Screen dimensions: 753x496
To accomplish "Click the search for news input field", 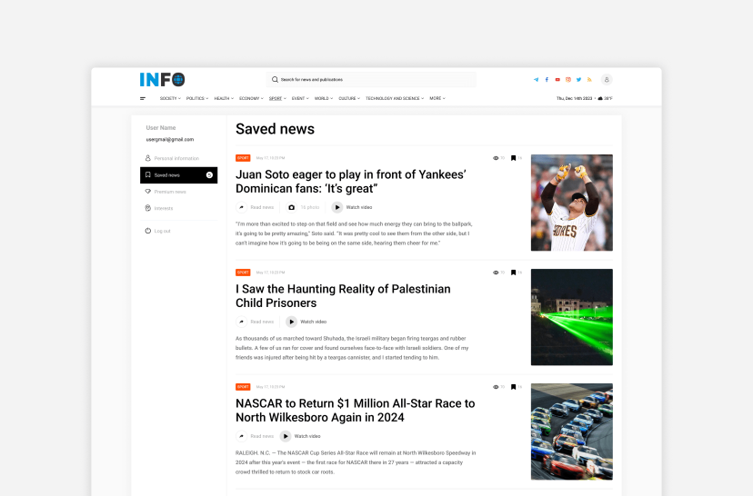I will [x=371, y=80].
